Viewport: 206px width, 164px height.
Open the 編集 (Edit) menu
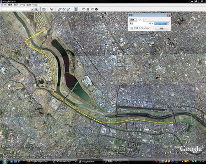point(10,5)
